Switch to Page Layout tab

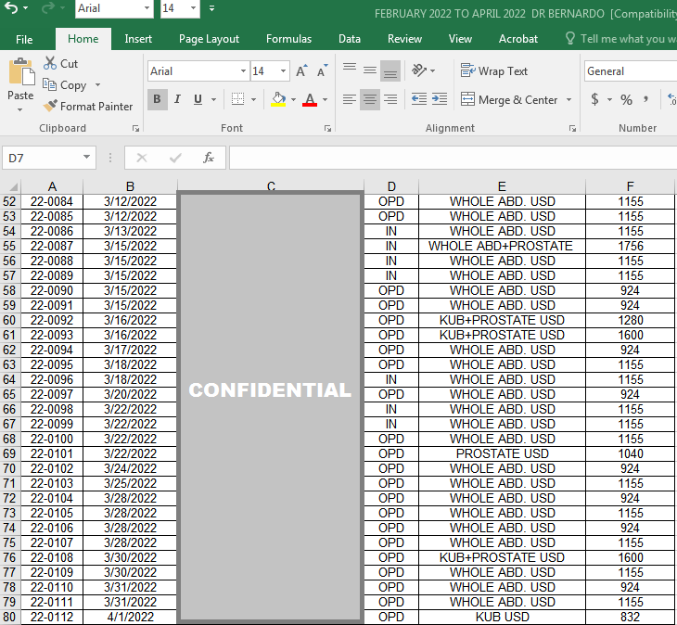point(209,39)
